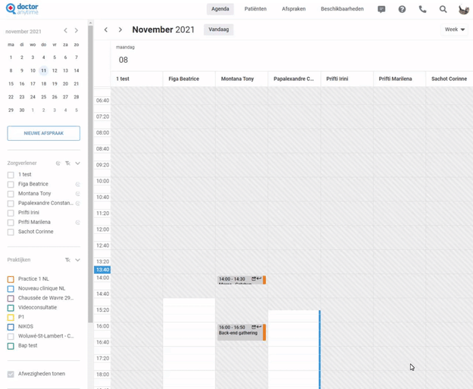The width and height of the screenshot is (473, 389).
Task: Open the Week view dropdown
Action: point(455,30)
